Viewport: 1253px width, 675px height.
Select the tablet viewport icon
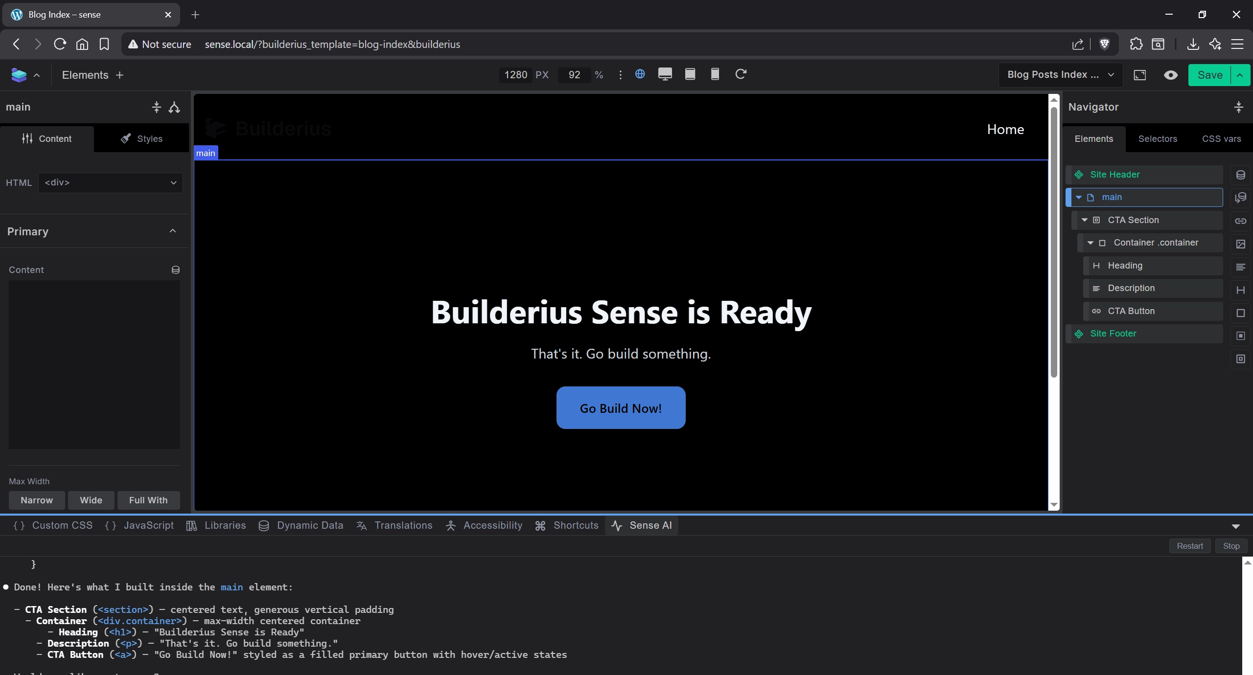(x=690, y=74)
